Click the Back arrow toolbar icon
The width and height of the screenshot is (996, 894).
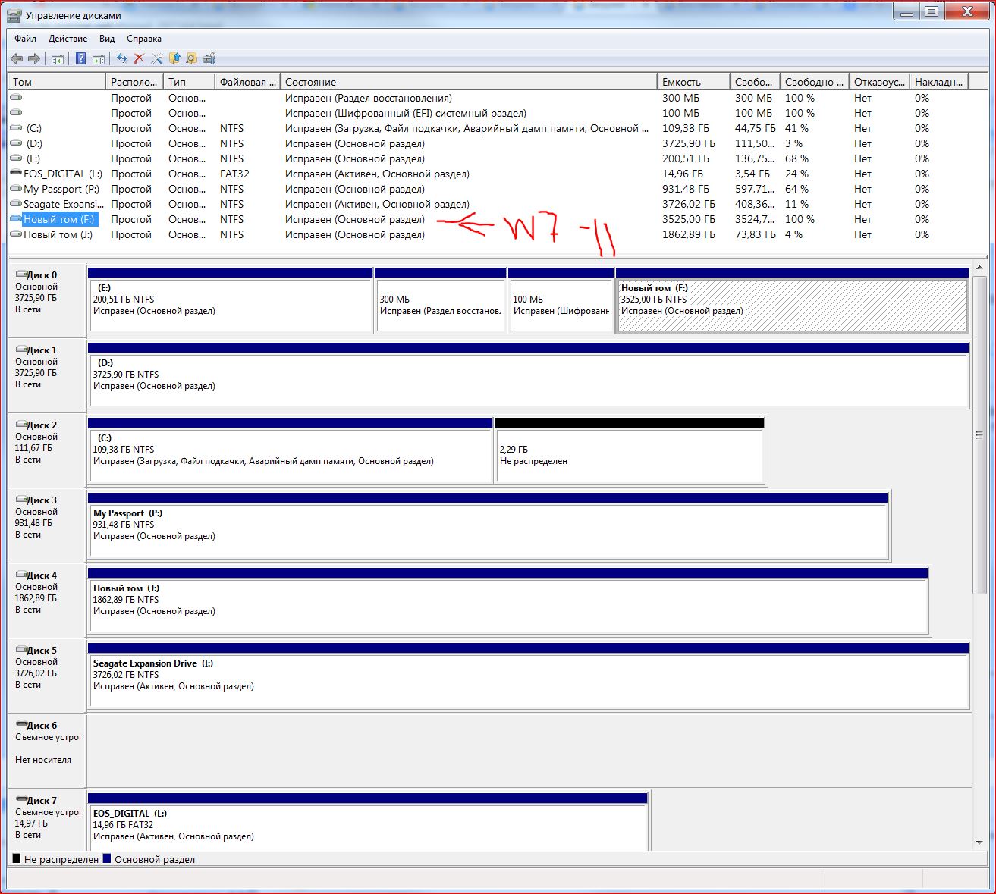tap(17, 59)
